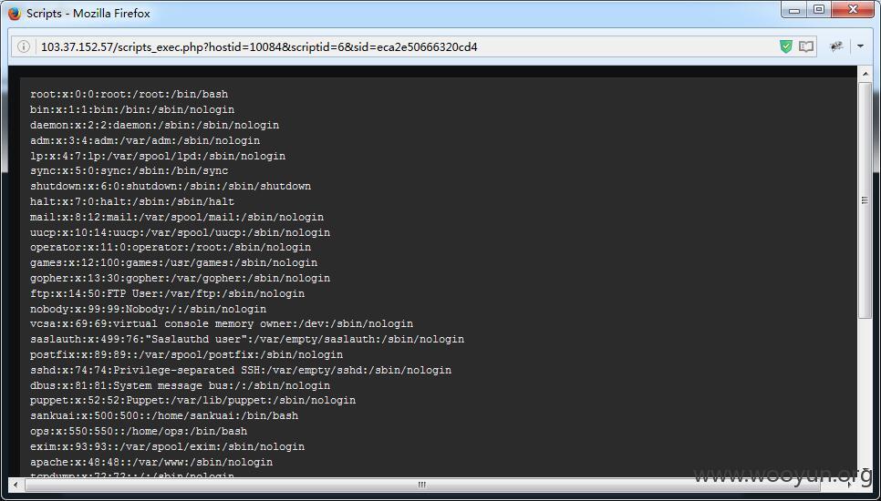881x501 pixels.
Task: Click the line starting "lp:x:4:7"
Action: click(158, 156)
